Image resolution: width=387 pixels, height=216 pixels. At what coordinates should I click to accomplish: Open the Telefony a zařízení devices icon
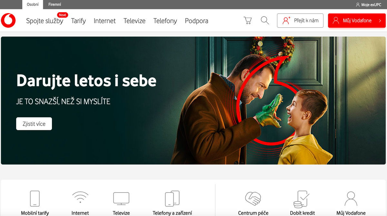(172, 198)
